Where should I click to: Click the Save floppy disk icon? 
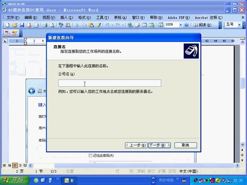click(x=22, y=25)
